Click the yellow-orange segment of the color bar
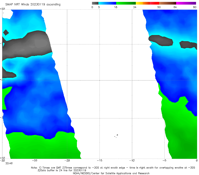Screen dimensions: 199x175 point(143,3)
